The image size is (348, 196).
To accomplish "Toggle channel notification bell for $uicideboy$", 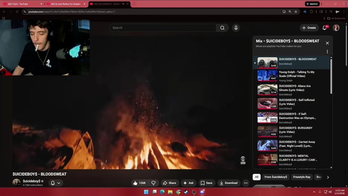I will tap(53, 183).
